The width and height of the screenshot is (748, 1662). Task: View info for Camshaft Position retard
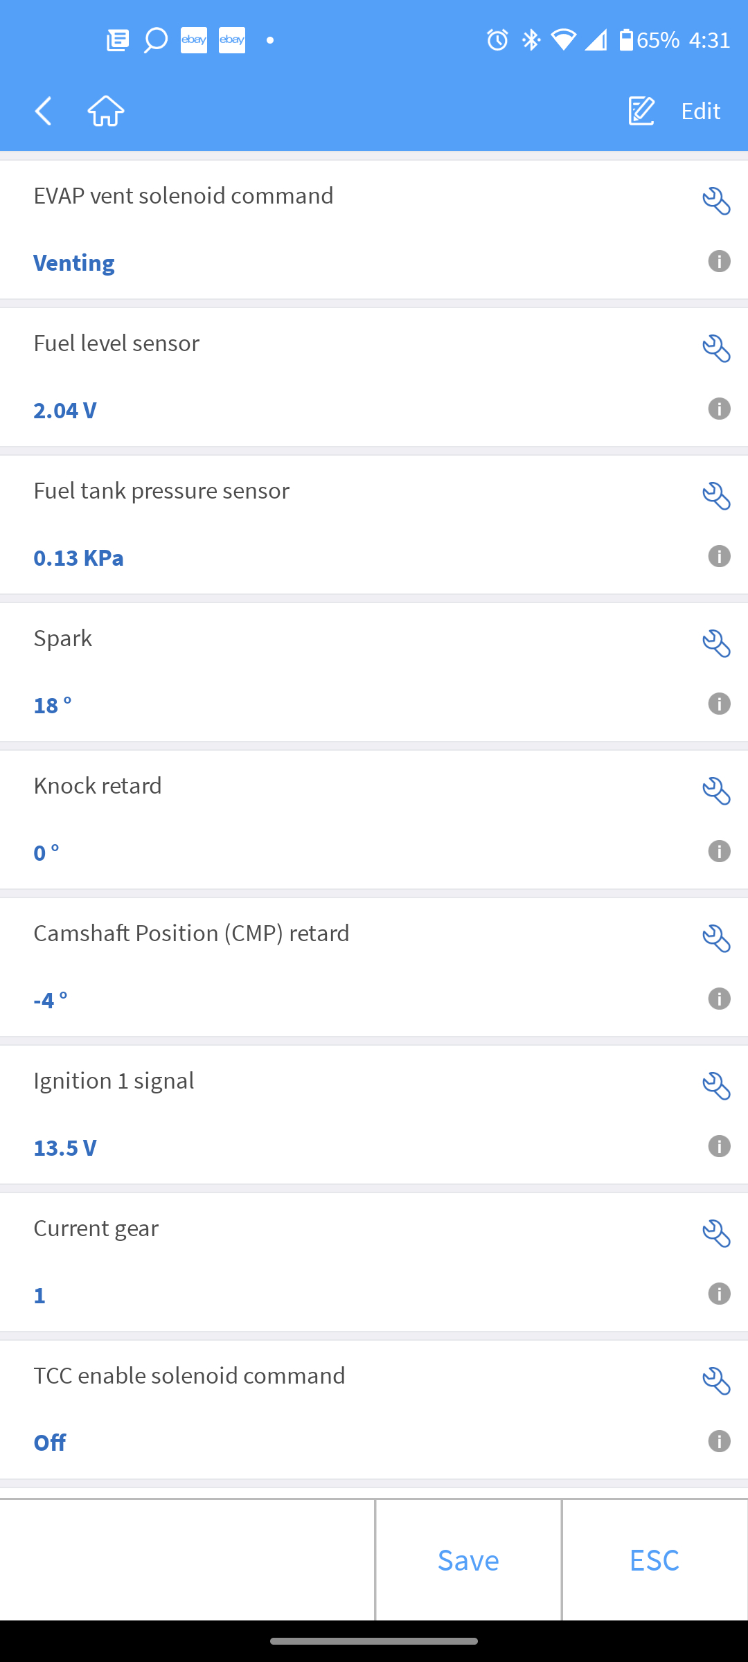pyautogui.click(x=719, y=999)
